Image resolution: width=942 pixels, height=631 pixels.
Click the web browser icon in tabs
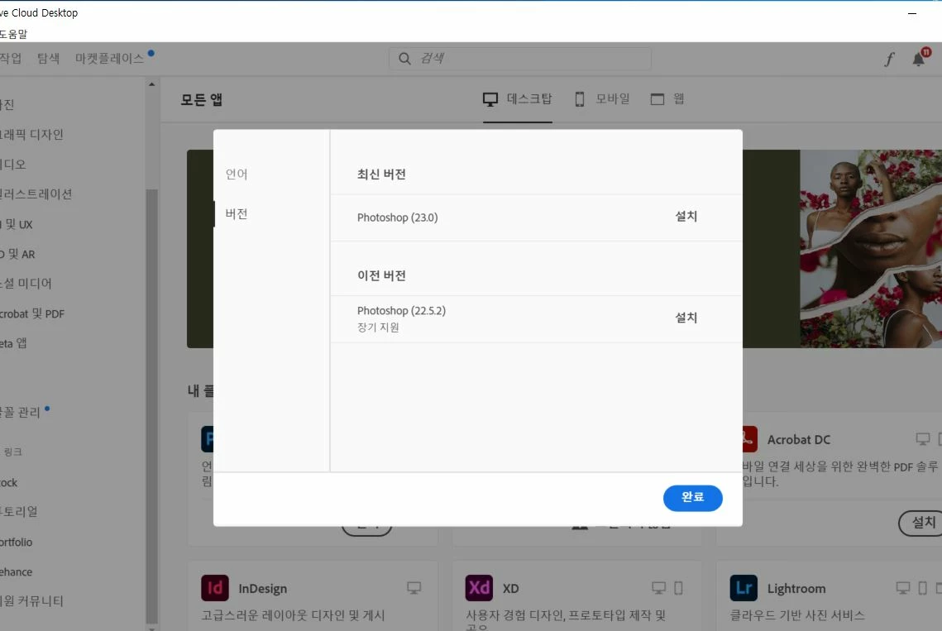(x=657, y=99)
